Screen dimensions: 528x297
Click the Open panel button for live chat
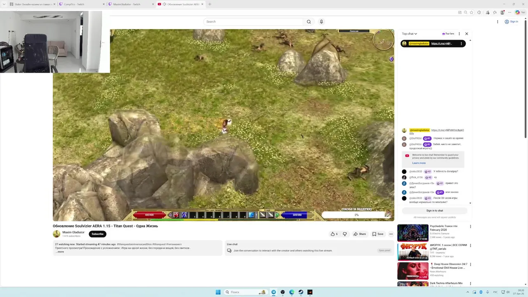[384, 250]
